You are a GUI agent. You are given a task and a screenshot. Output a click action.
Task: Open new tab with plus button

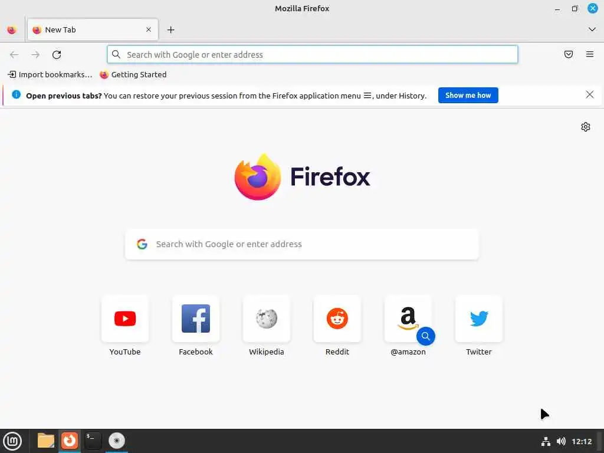170,29
